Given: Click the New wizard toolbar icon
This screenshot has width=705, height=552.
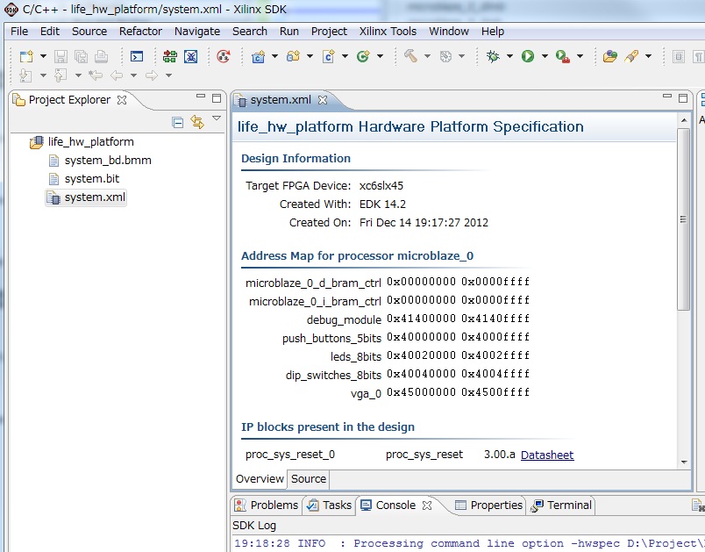Looking at the screenshot, I should point(26,56).
